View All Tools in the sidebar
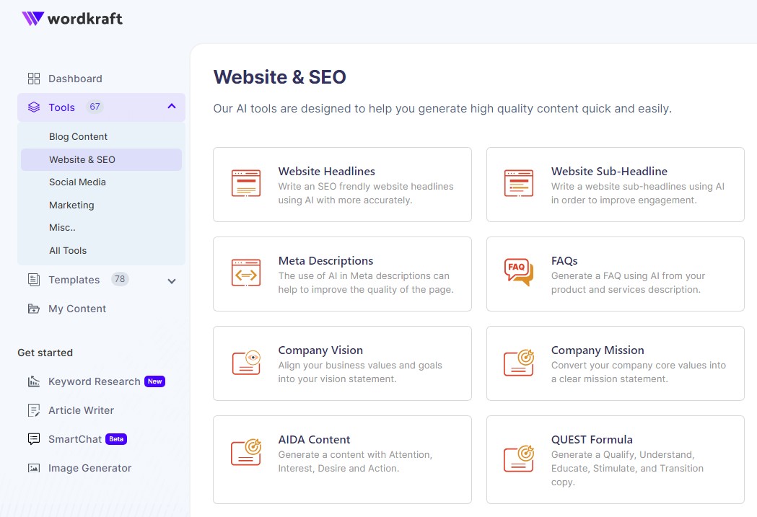Viewport: 757px width, 517px height. 67,250
